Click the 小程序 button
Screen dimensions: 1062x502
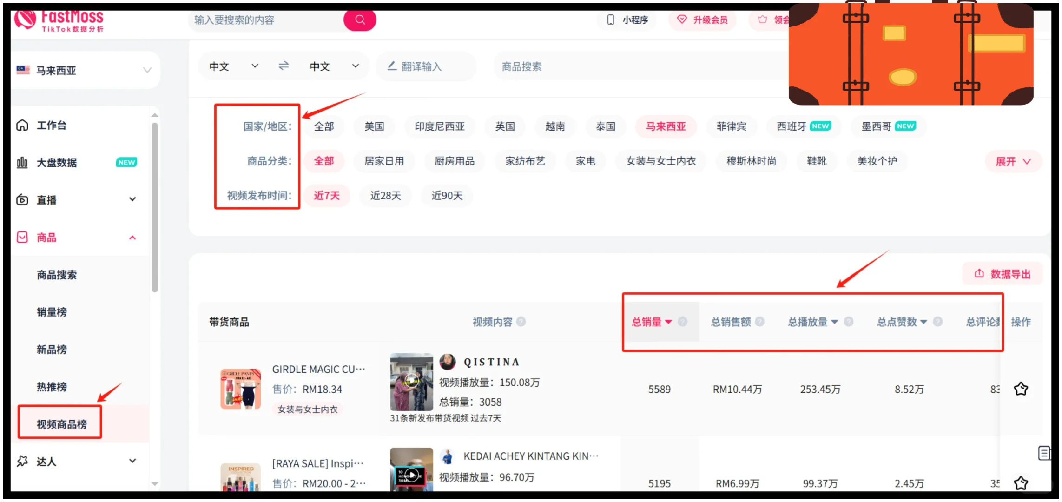tap(627, 20)
